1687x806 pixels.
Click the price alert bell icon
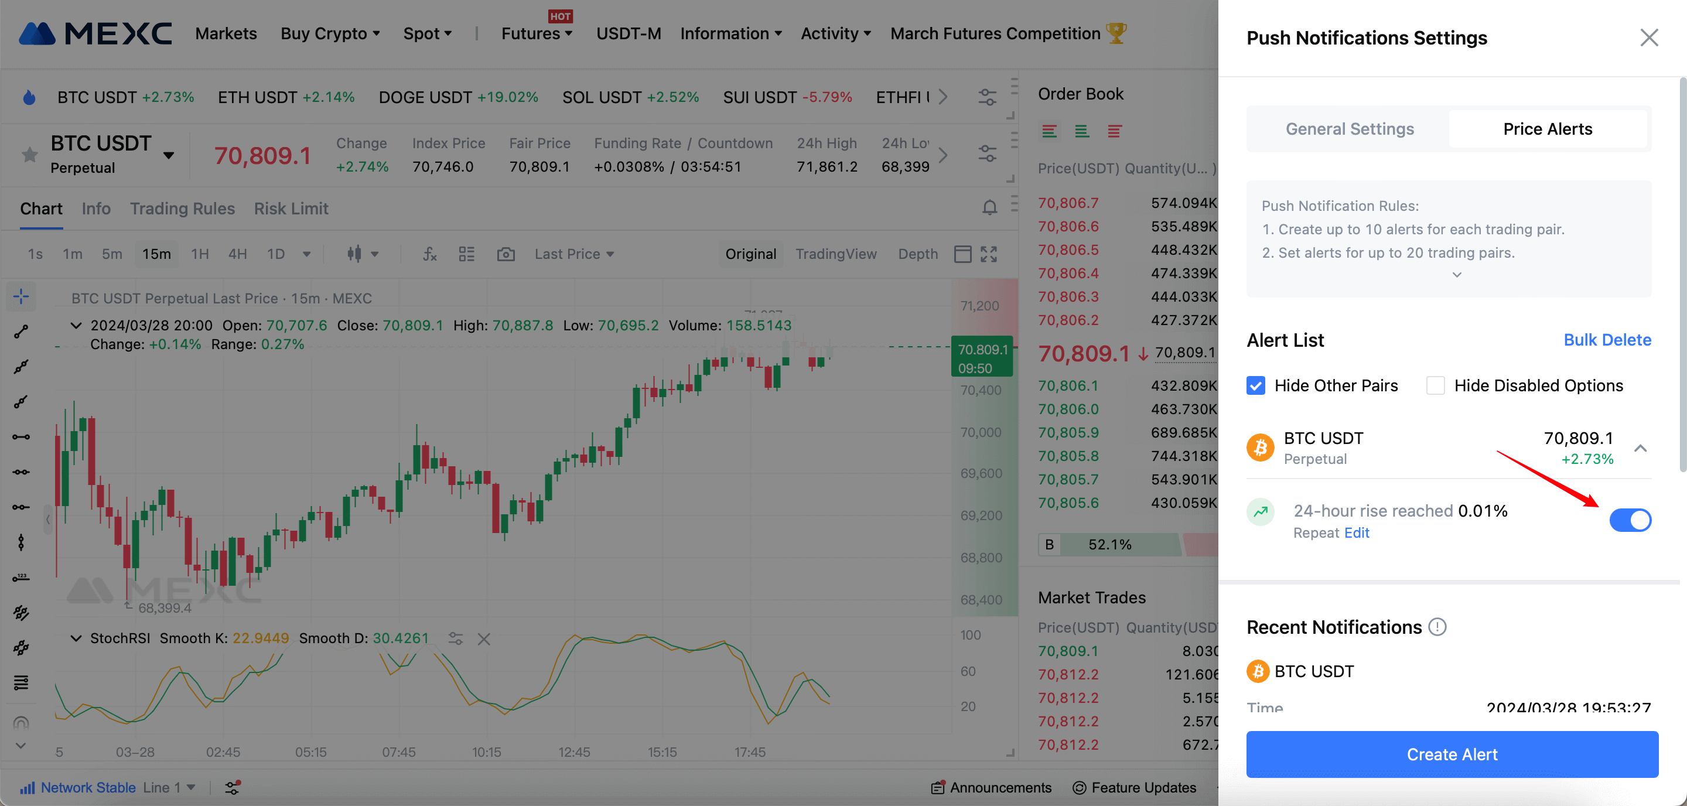989,208
